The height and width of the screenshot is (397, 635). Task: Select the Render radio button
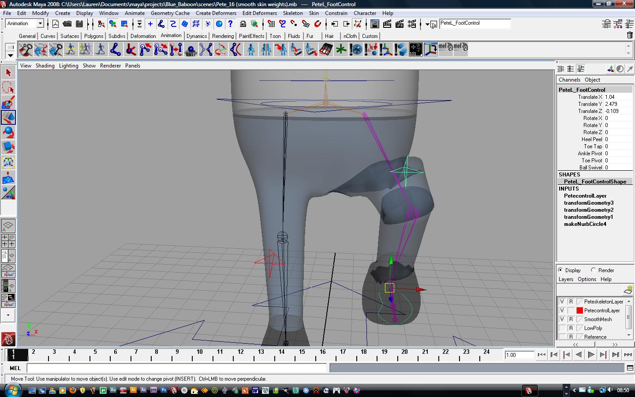594,270
